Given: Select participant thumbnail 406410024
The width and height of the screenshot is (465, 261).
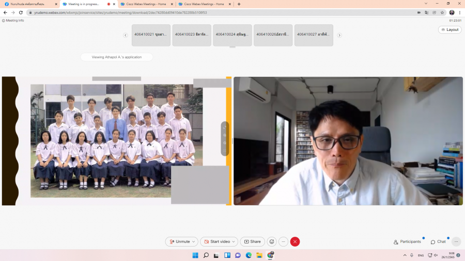Looking at the screenshot, I should tap(232, 35).
